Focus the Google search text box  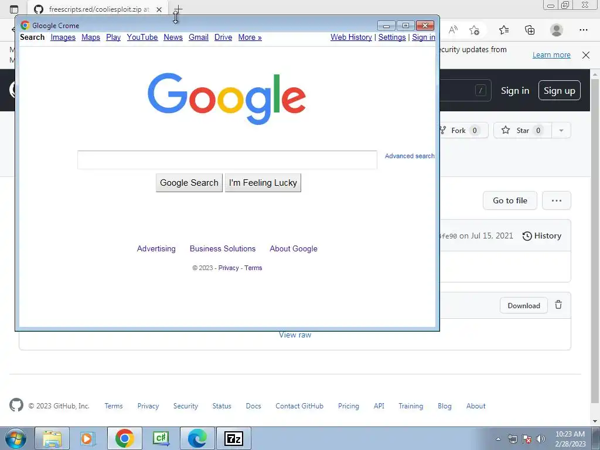[x=227, y=159]
